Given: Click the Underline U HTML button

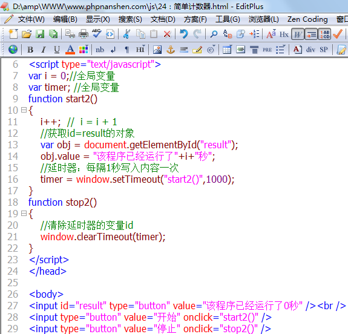Looking at the screenshot, I should click(57, 50).
